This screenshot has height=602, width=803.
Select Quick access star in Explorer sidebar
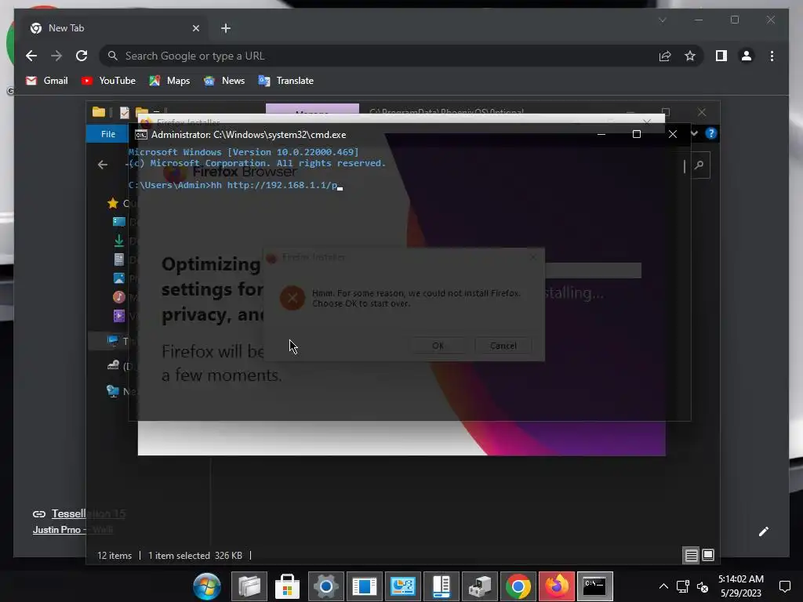(x=113, y=203)
